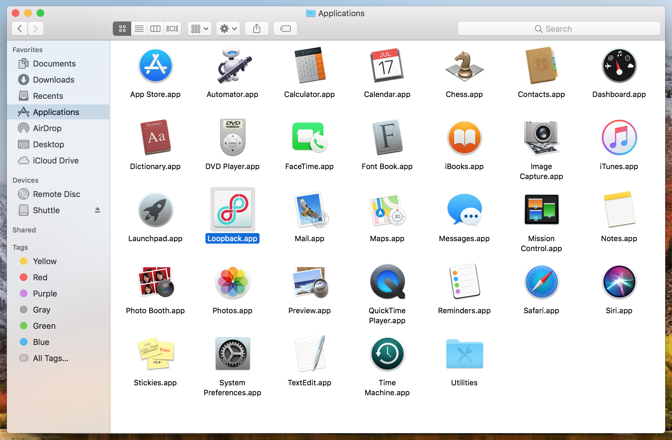Select the TextEdit.app icon

point(310,354)
